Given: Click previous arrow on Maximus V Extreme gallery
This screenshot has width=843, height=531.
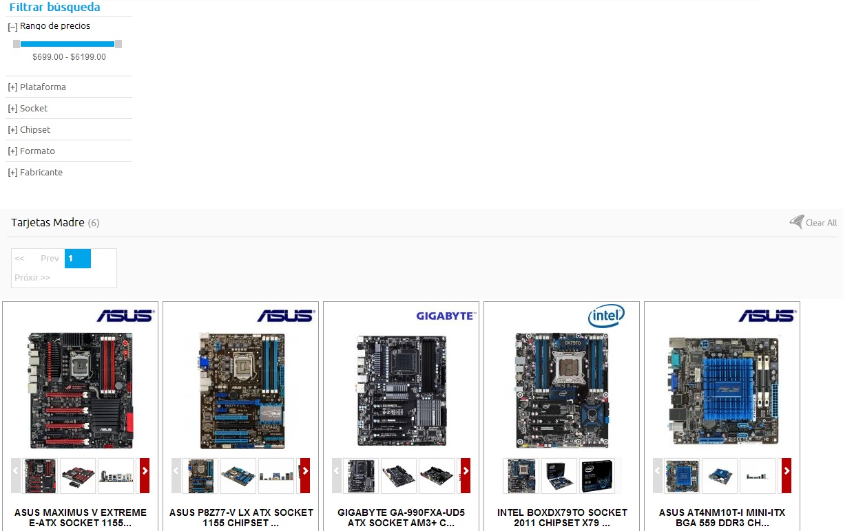Looking at the screenshot, I should (x=16, y=475).
